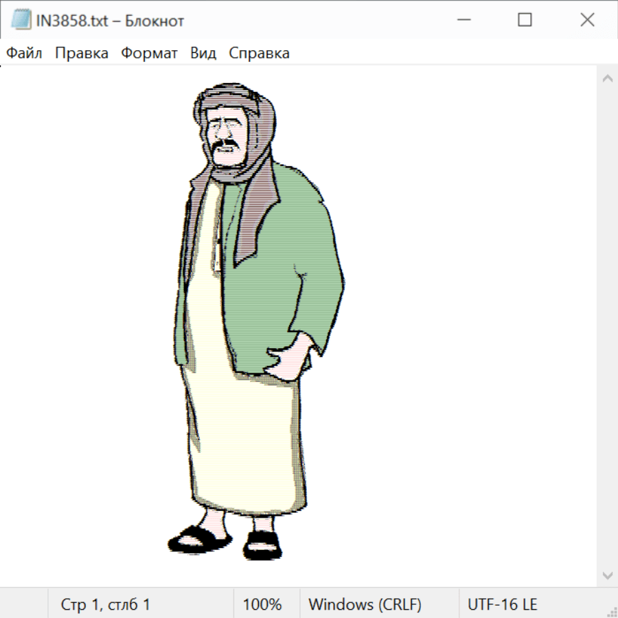Click the Notepad icon in the title bar
618x618 pixels.
(x=21, y=20)
